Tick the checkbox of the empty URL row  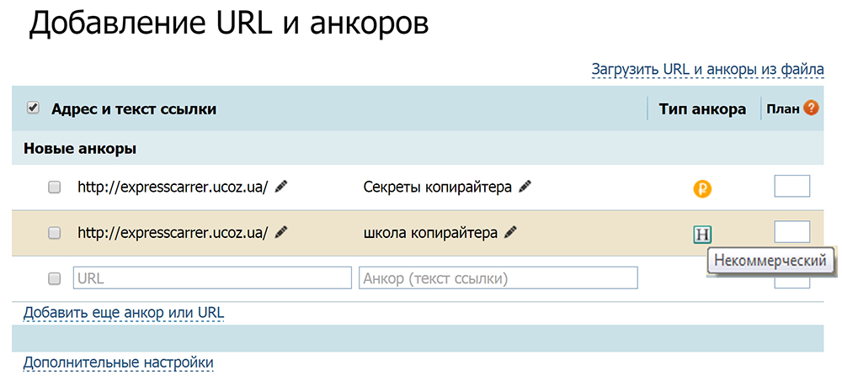coord(55,278)
